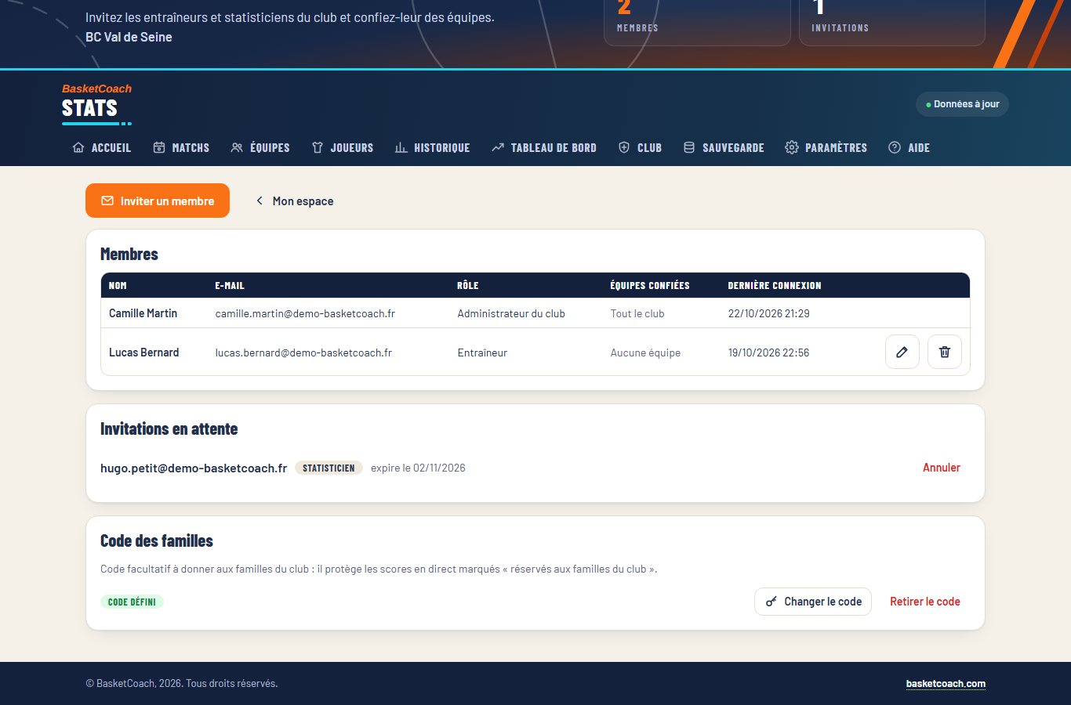
Task: Select the camille.martin@demo-basketcoach.fr email cell
Action: (305, 313)
